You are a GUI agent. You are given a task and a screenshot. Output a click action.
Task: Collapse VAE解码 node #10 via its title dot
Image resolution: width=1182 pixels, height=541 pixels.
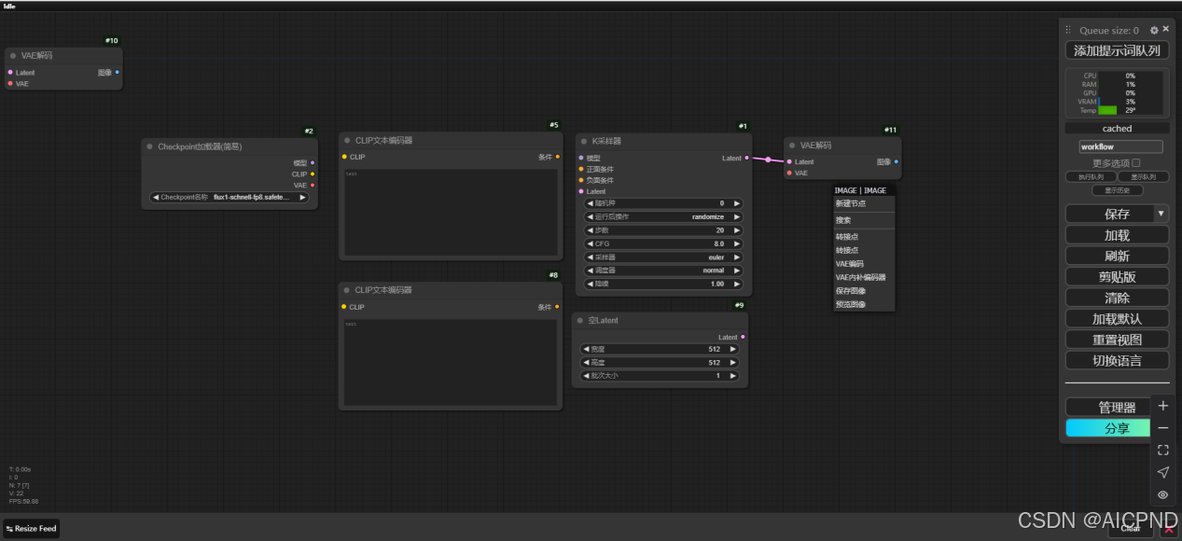point(13,56)
